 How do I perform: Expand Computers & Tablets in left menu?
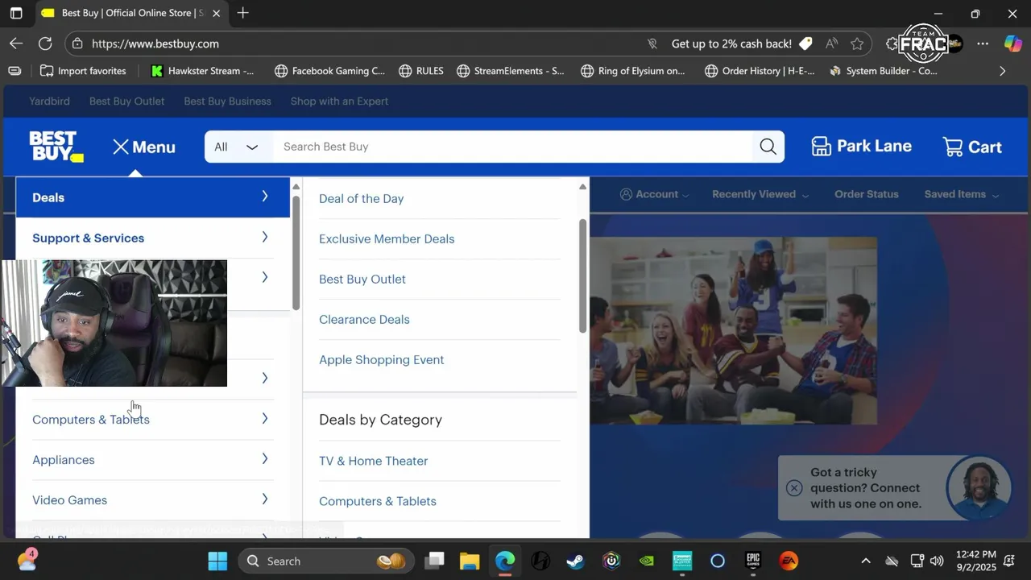[x=153, y=419]
